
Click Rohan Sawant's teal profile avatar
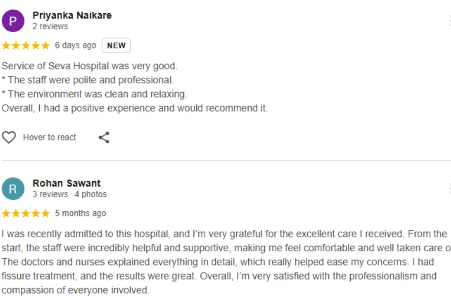click(13, 189)
